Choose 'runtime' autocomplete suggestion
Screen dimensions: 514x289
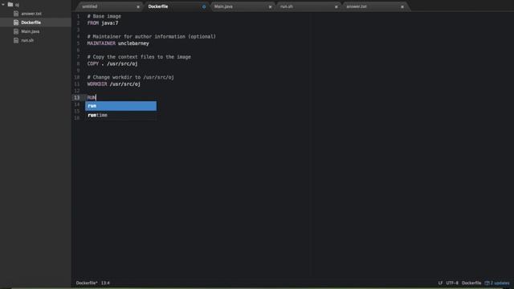click(x=121, y=116)
